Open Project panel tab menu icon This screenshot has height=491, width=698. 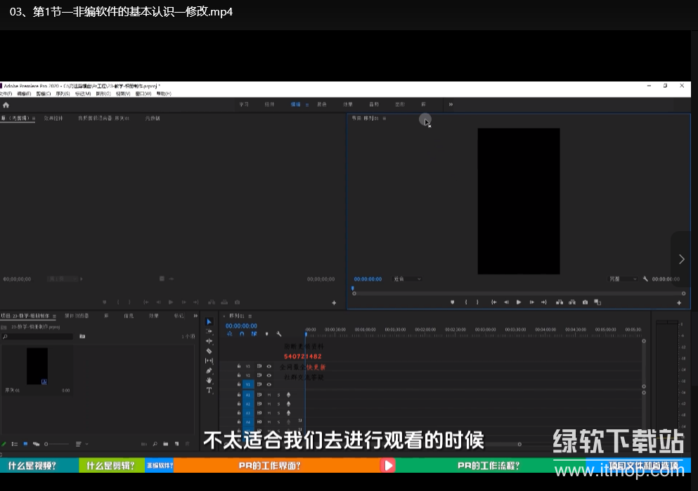pos(54,316)
